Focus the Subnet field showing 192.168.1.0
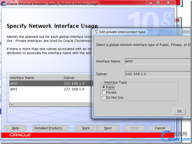This screenshot has width=192, height=144. click(x=158, y=74)
